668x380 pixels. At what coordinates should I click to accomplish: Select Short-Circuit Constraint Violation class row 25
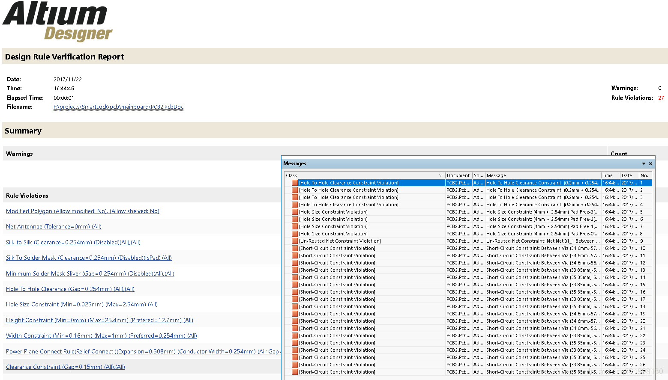tap(337, 357)
